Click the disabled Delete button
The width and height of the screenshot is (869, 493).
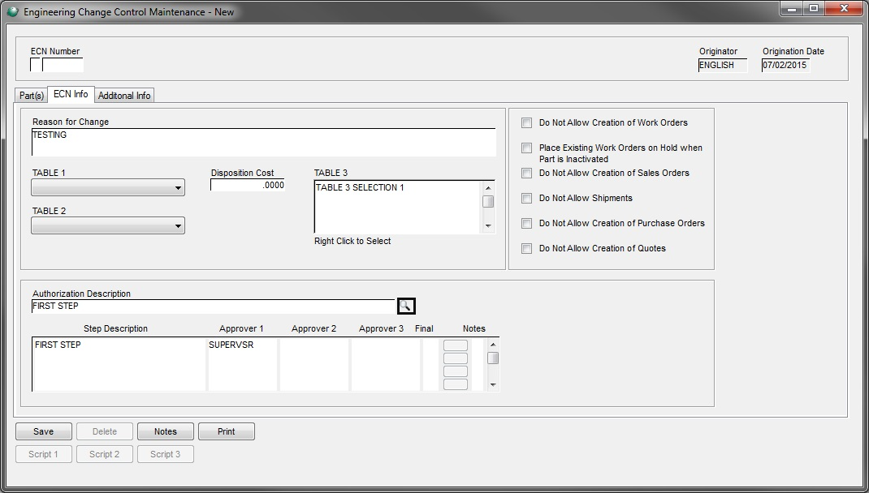click(105, 431)
